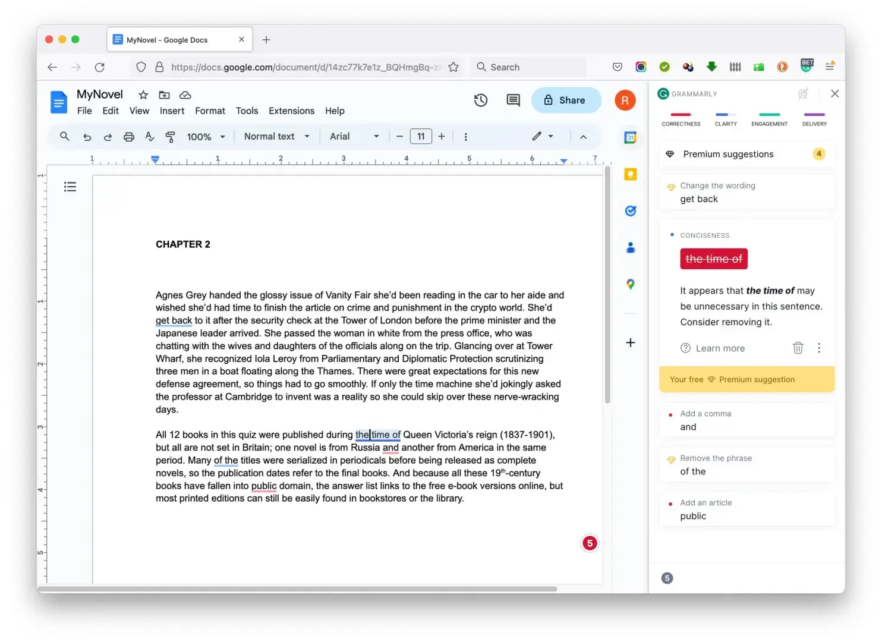This screenshot has width=882, height=642.
Task: Open the Format menu
Action: click(210, 111)
